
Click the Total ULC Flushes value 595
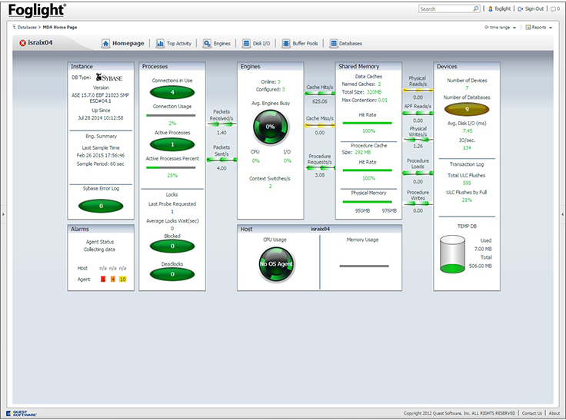tap(467, 184)
